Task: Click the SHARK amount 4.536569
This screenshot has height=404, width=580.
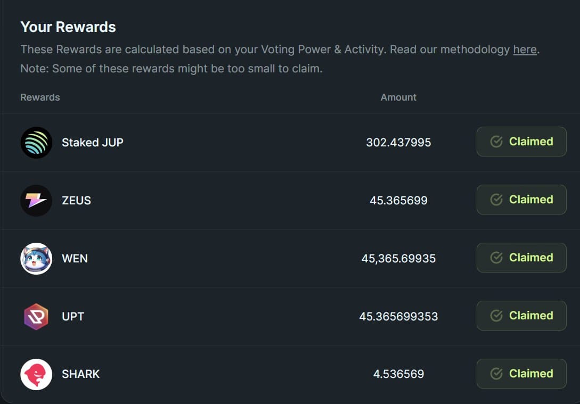Action: point(398,374)
